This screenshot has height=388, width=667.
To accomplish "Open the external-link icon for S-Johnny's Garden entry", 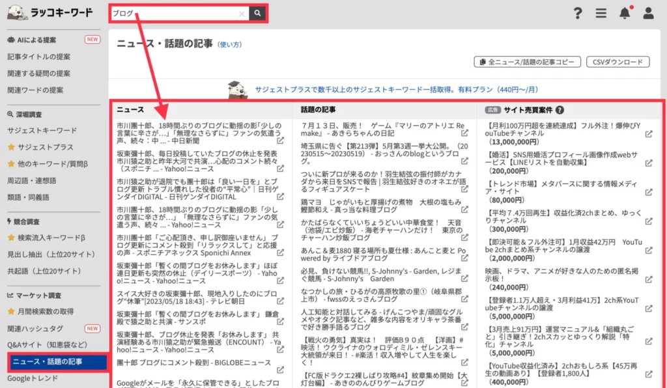I will 464,279.
